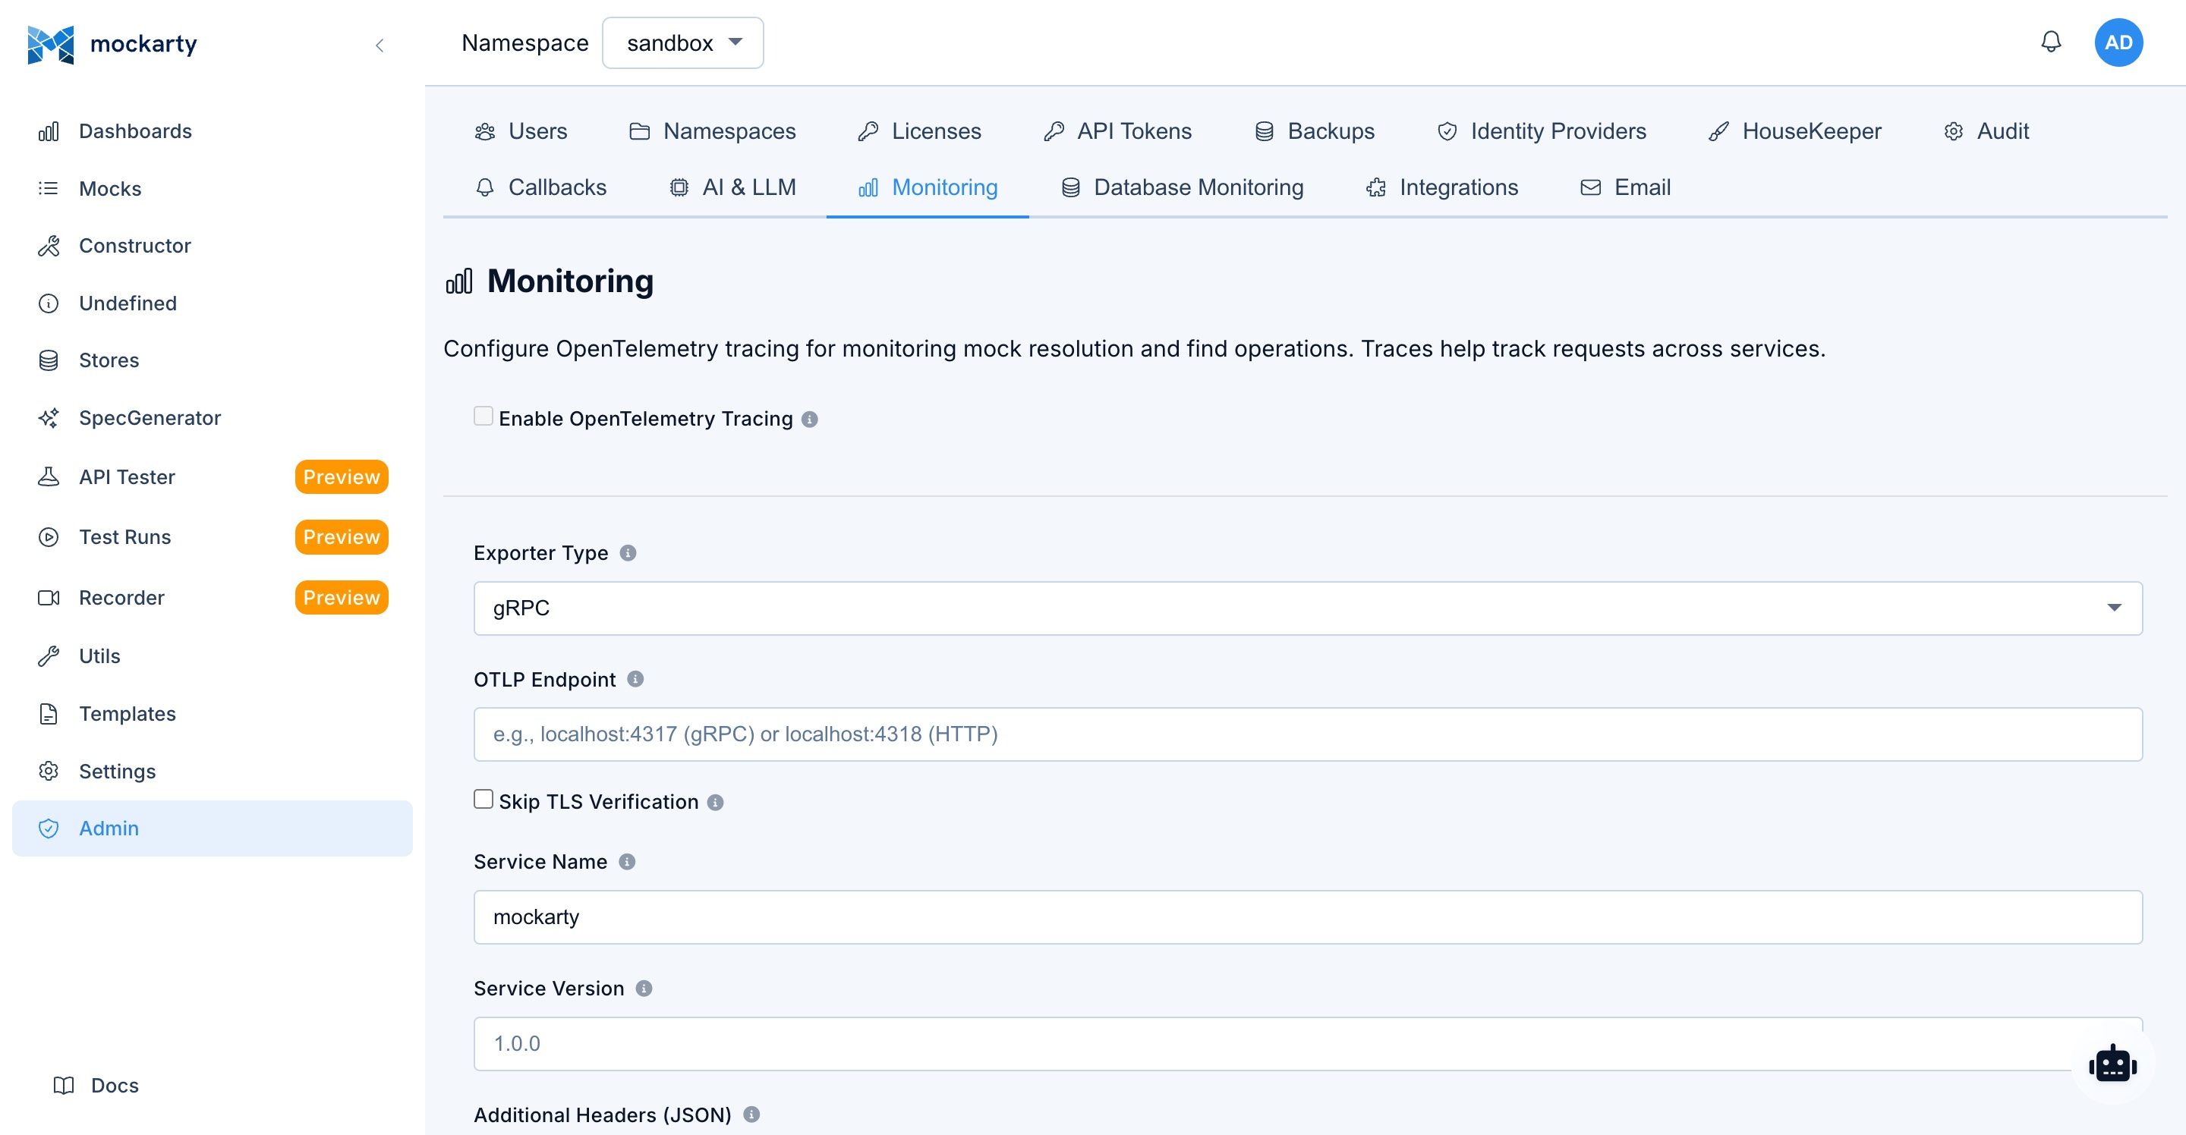The image size is (2186, 1135).
Task: Focus the Service Version input field
Action: pyautogui.click(x=1308, y=1043)
